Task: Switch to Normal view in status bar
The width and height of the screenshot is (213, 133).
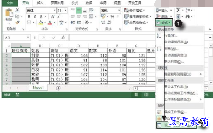Action: click(x=136, y=95)
